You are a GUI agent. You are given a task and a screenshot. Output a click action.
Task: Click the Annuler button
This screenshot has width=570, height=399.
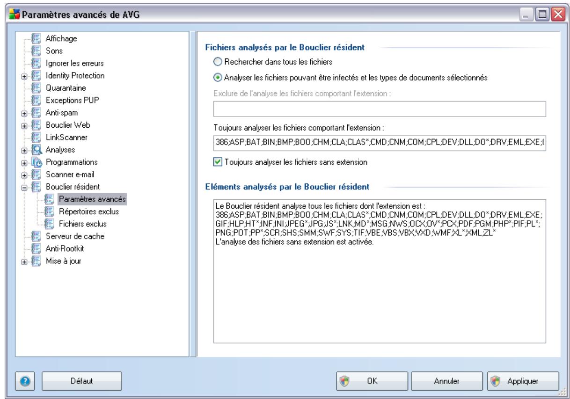(447, 381)
